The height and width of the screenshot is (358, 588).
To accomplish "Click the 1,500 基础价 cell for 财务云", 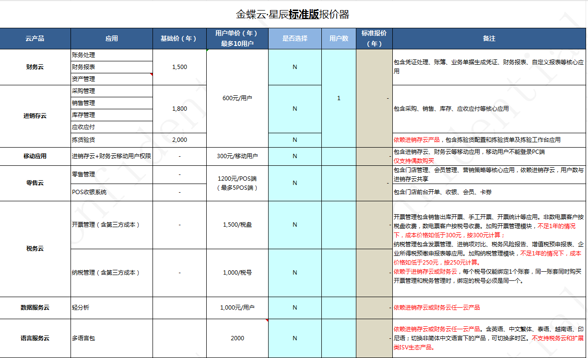I will 179,67.
